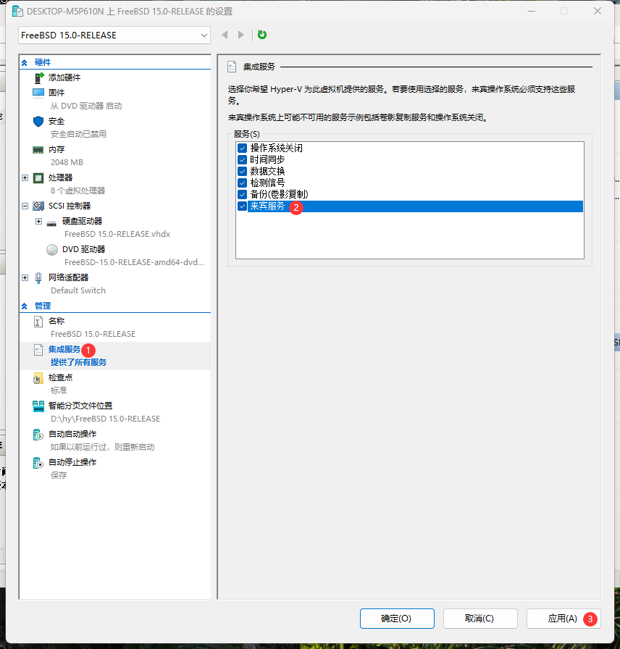Go to previous VM with back arrow
This screenshot has height=649, width=620.
tap(225, 35)
